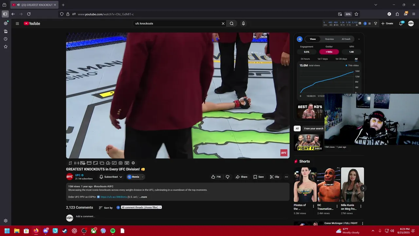This screenshot has width=419, height=236.
Task: Open the stats bar list menu icon
Action: (x=370, y=24)
